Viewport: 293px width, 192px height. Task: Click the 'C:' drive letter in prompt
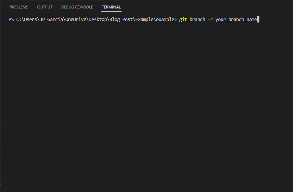(19, 20)
